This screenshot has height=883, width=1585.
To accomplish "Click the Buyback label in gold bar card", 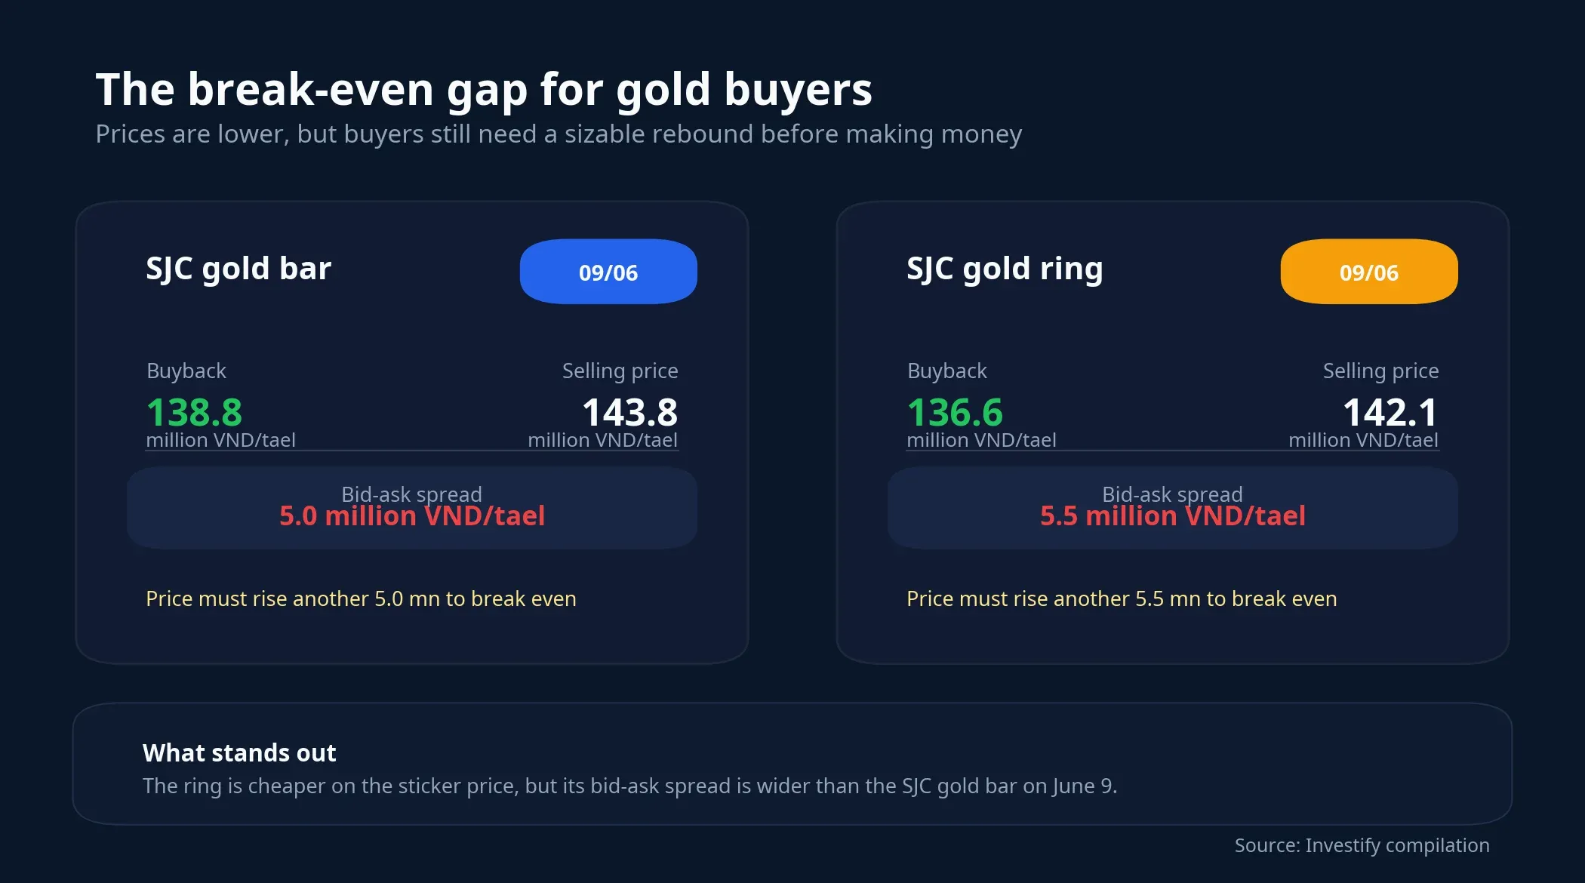I will pyautogui.click(x=186, y=371).
